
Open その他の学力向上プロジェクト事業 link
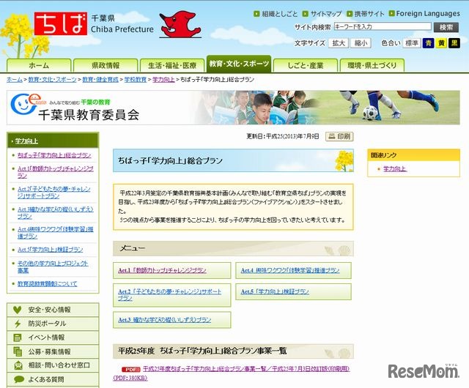pyautogui.click(x=53, y=266)
